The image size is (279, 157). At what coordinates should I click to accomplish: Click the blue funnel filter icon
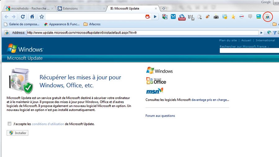[275, 33]
